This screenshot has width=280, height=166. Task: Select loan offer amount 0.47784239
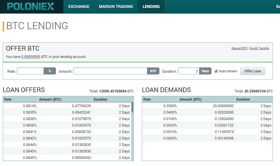click(x=81, y=106)
